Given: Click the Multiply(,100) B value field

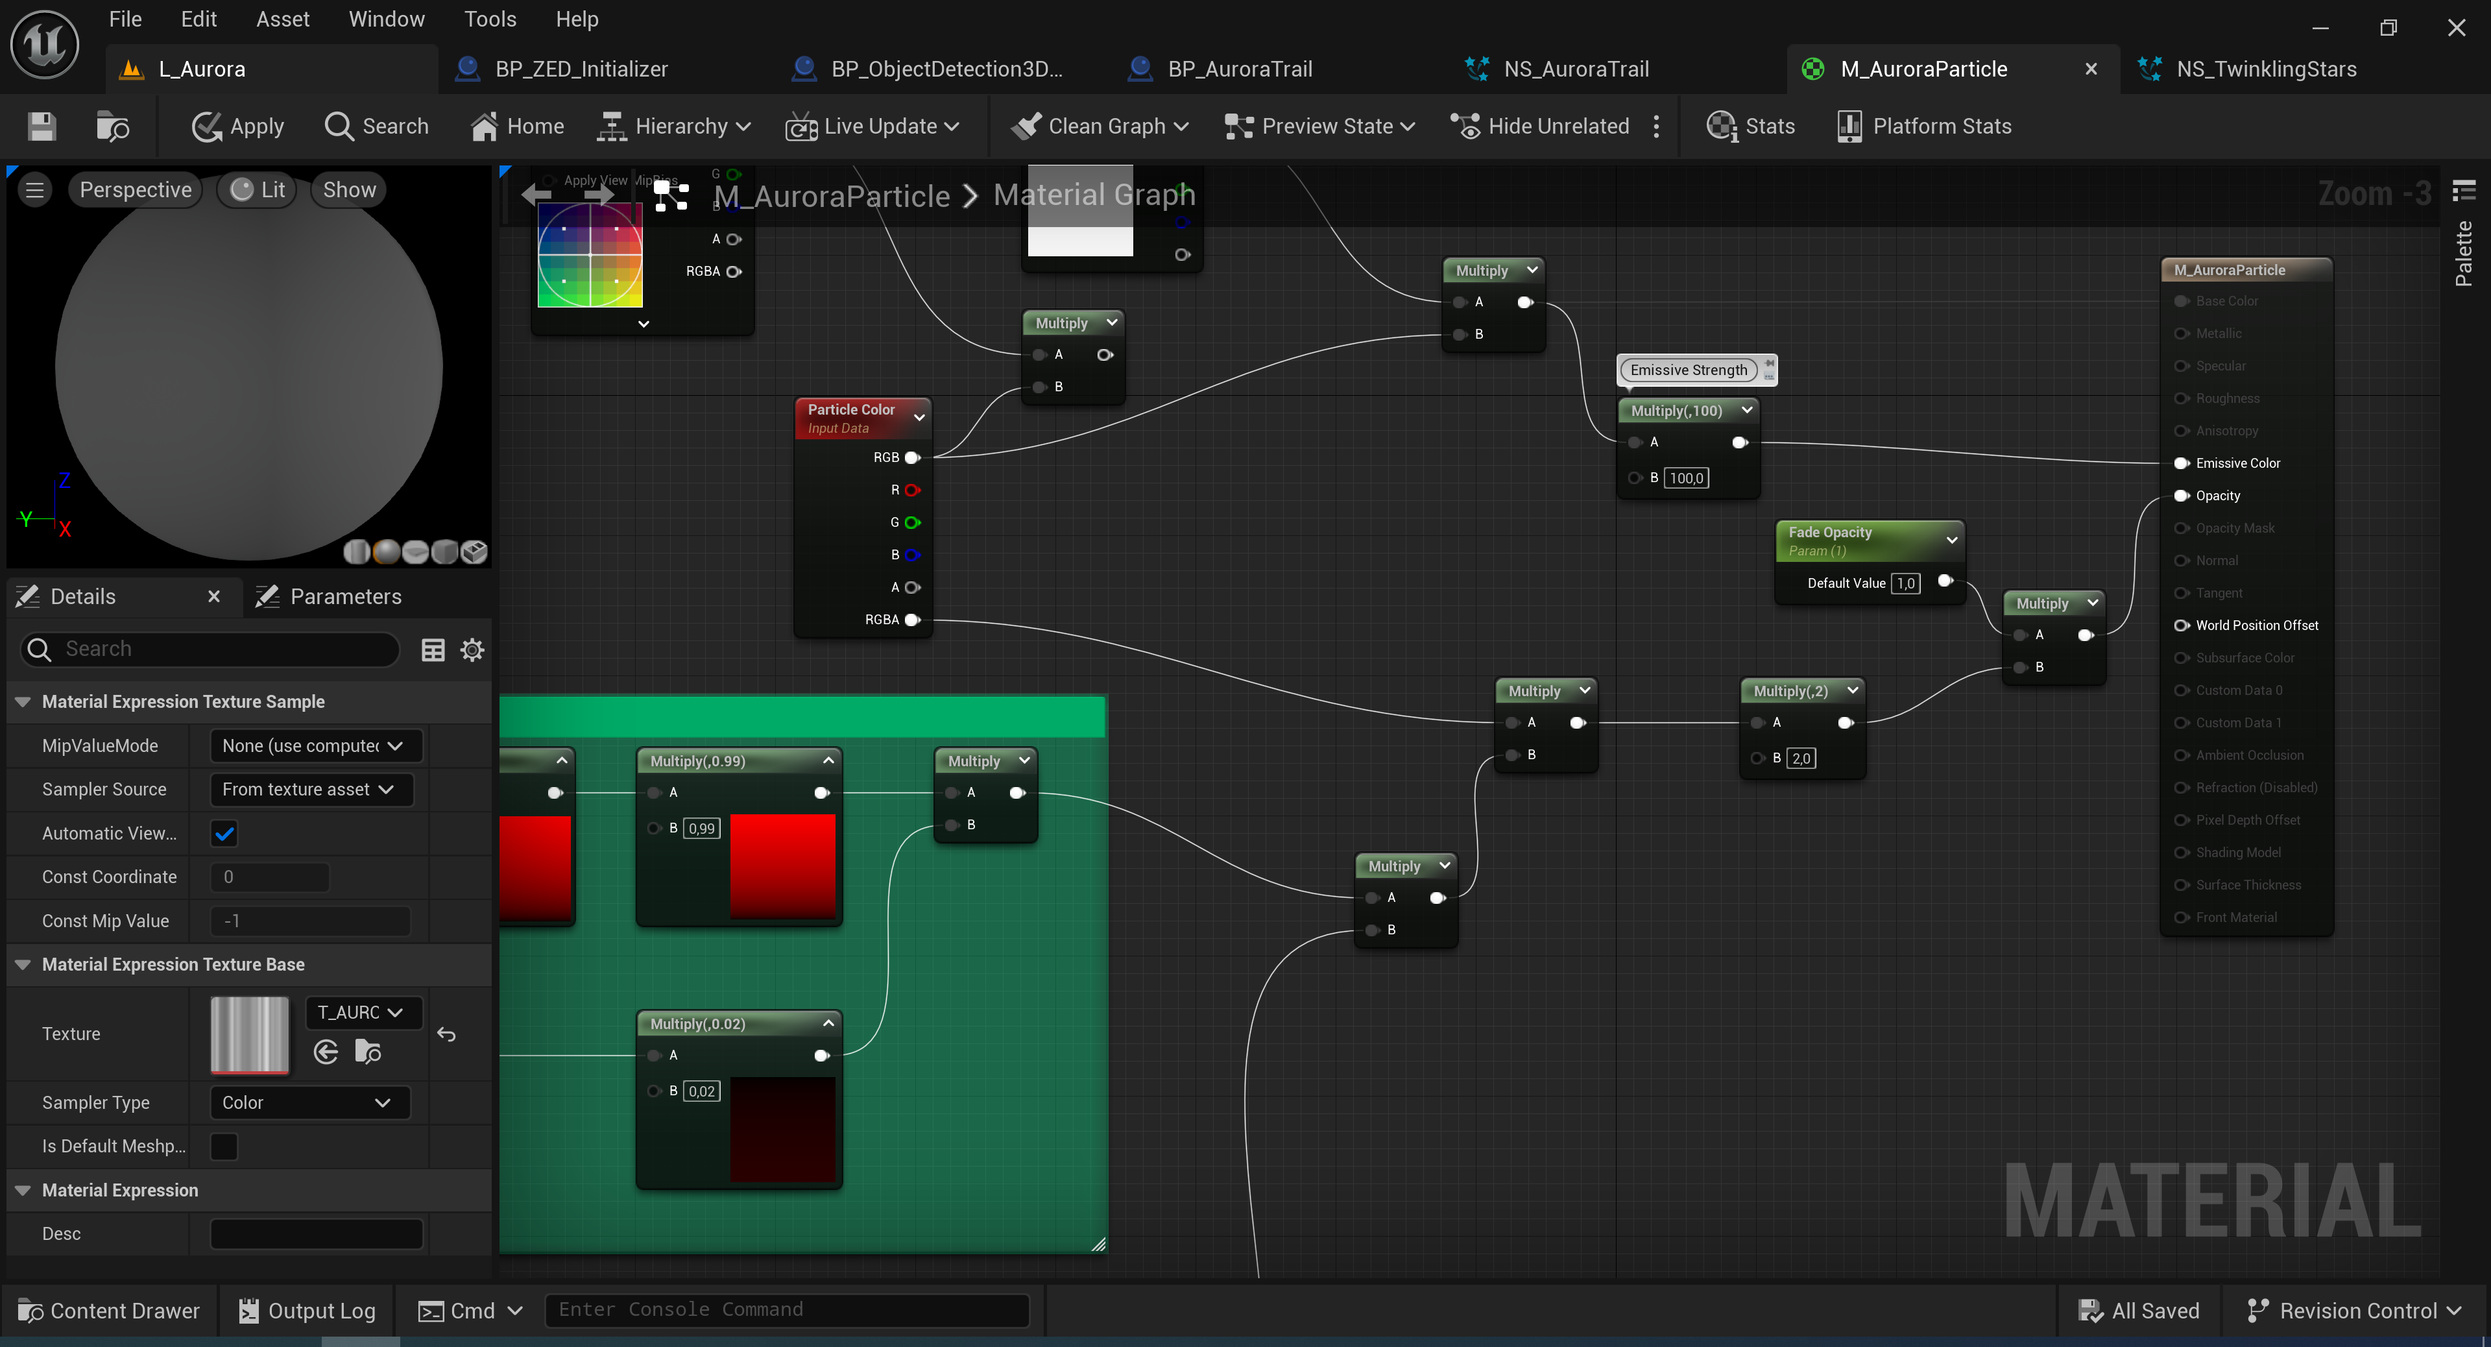Looking at the screenshot, I should pyautogui.click(x=1687, y=479).
